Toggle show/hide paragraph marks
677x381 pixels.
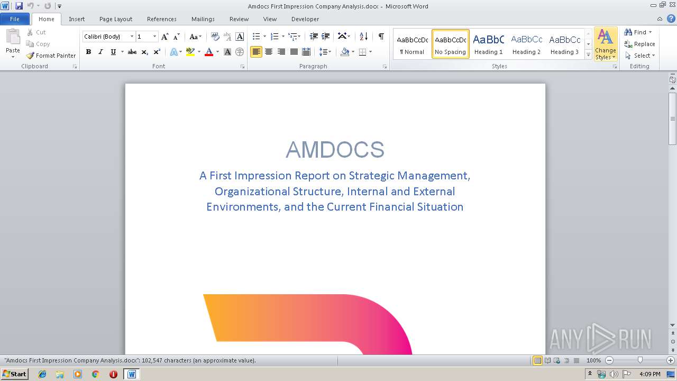pos(381,37)
